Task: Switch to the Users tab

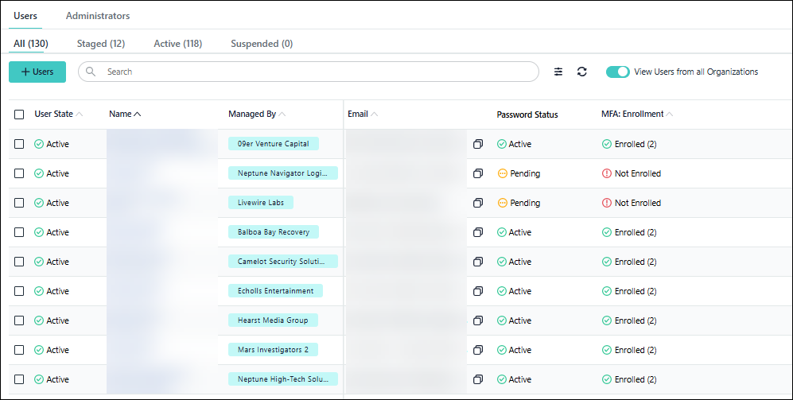Action: [x=25, y=16]
